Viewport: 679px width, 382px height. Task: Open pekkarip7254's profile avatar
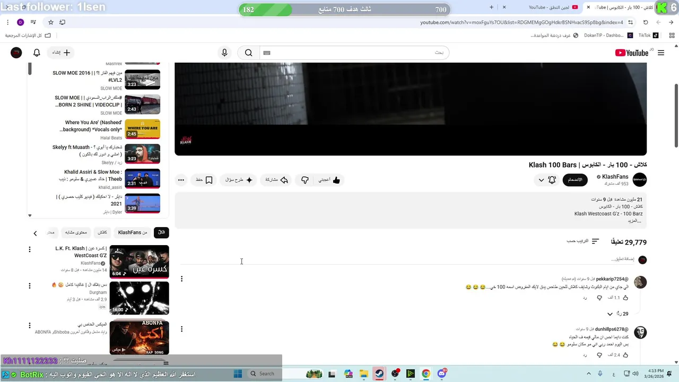pos(640,282)
